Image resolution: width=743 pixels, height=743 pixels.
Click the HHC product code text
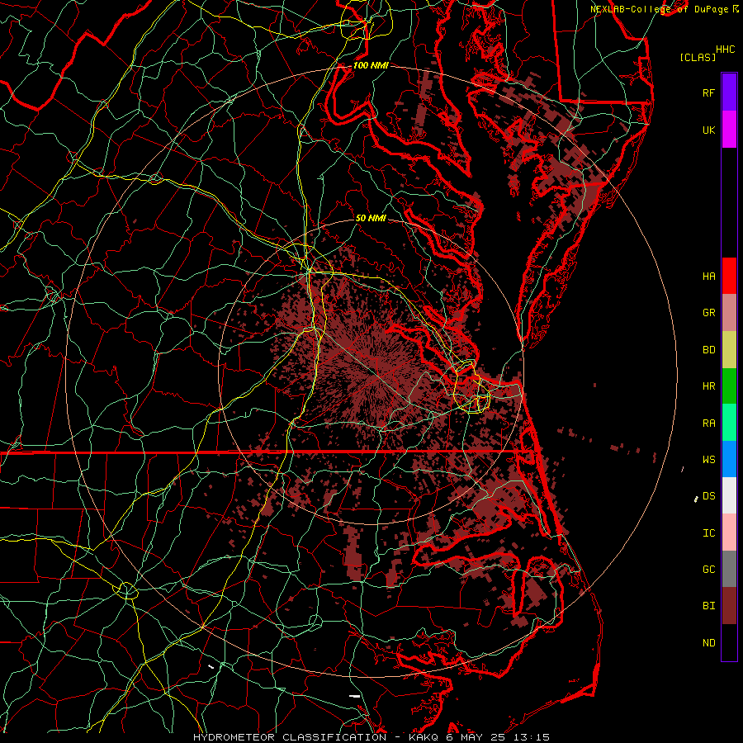726,50
